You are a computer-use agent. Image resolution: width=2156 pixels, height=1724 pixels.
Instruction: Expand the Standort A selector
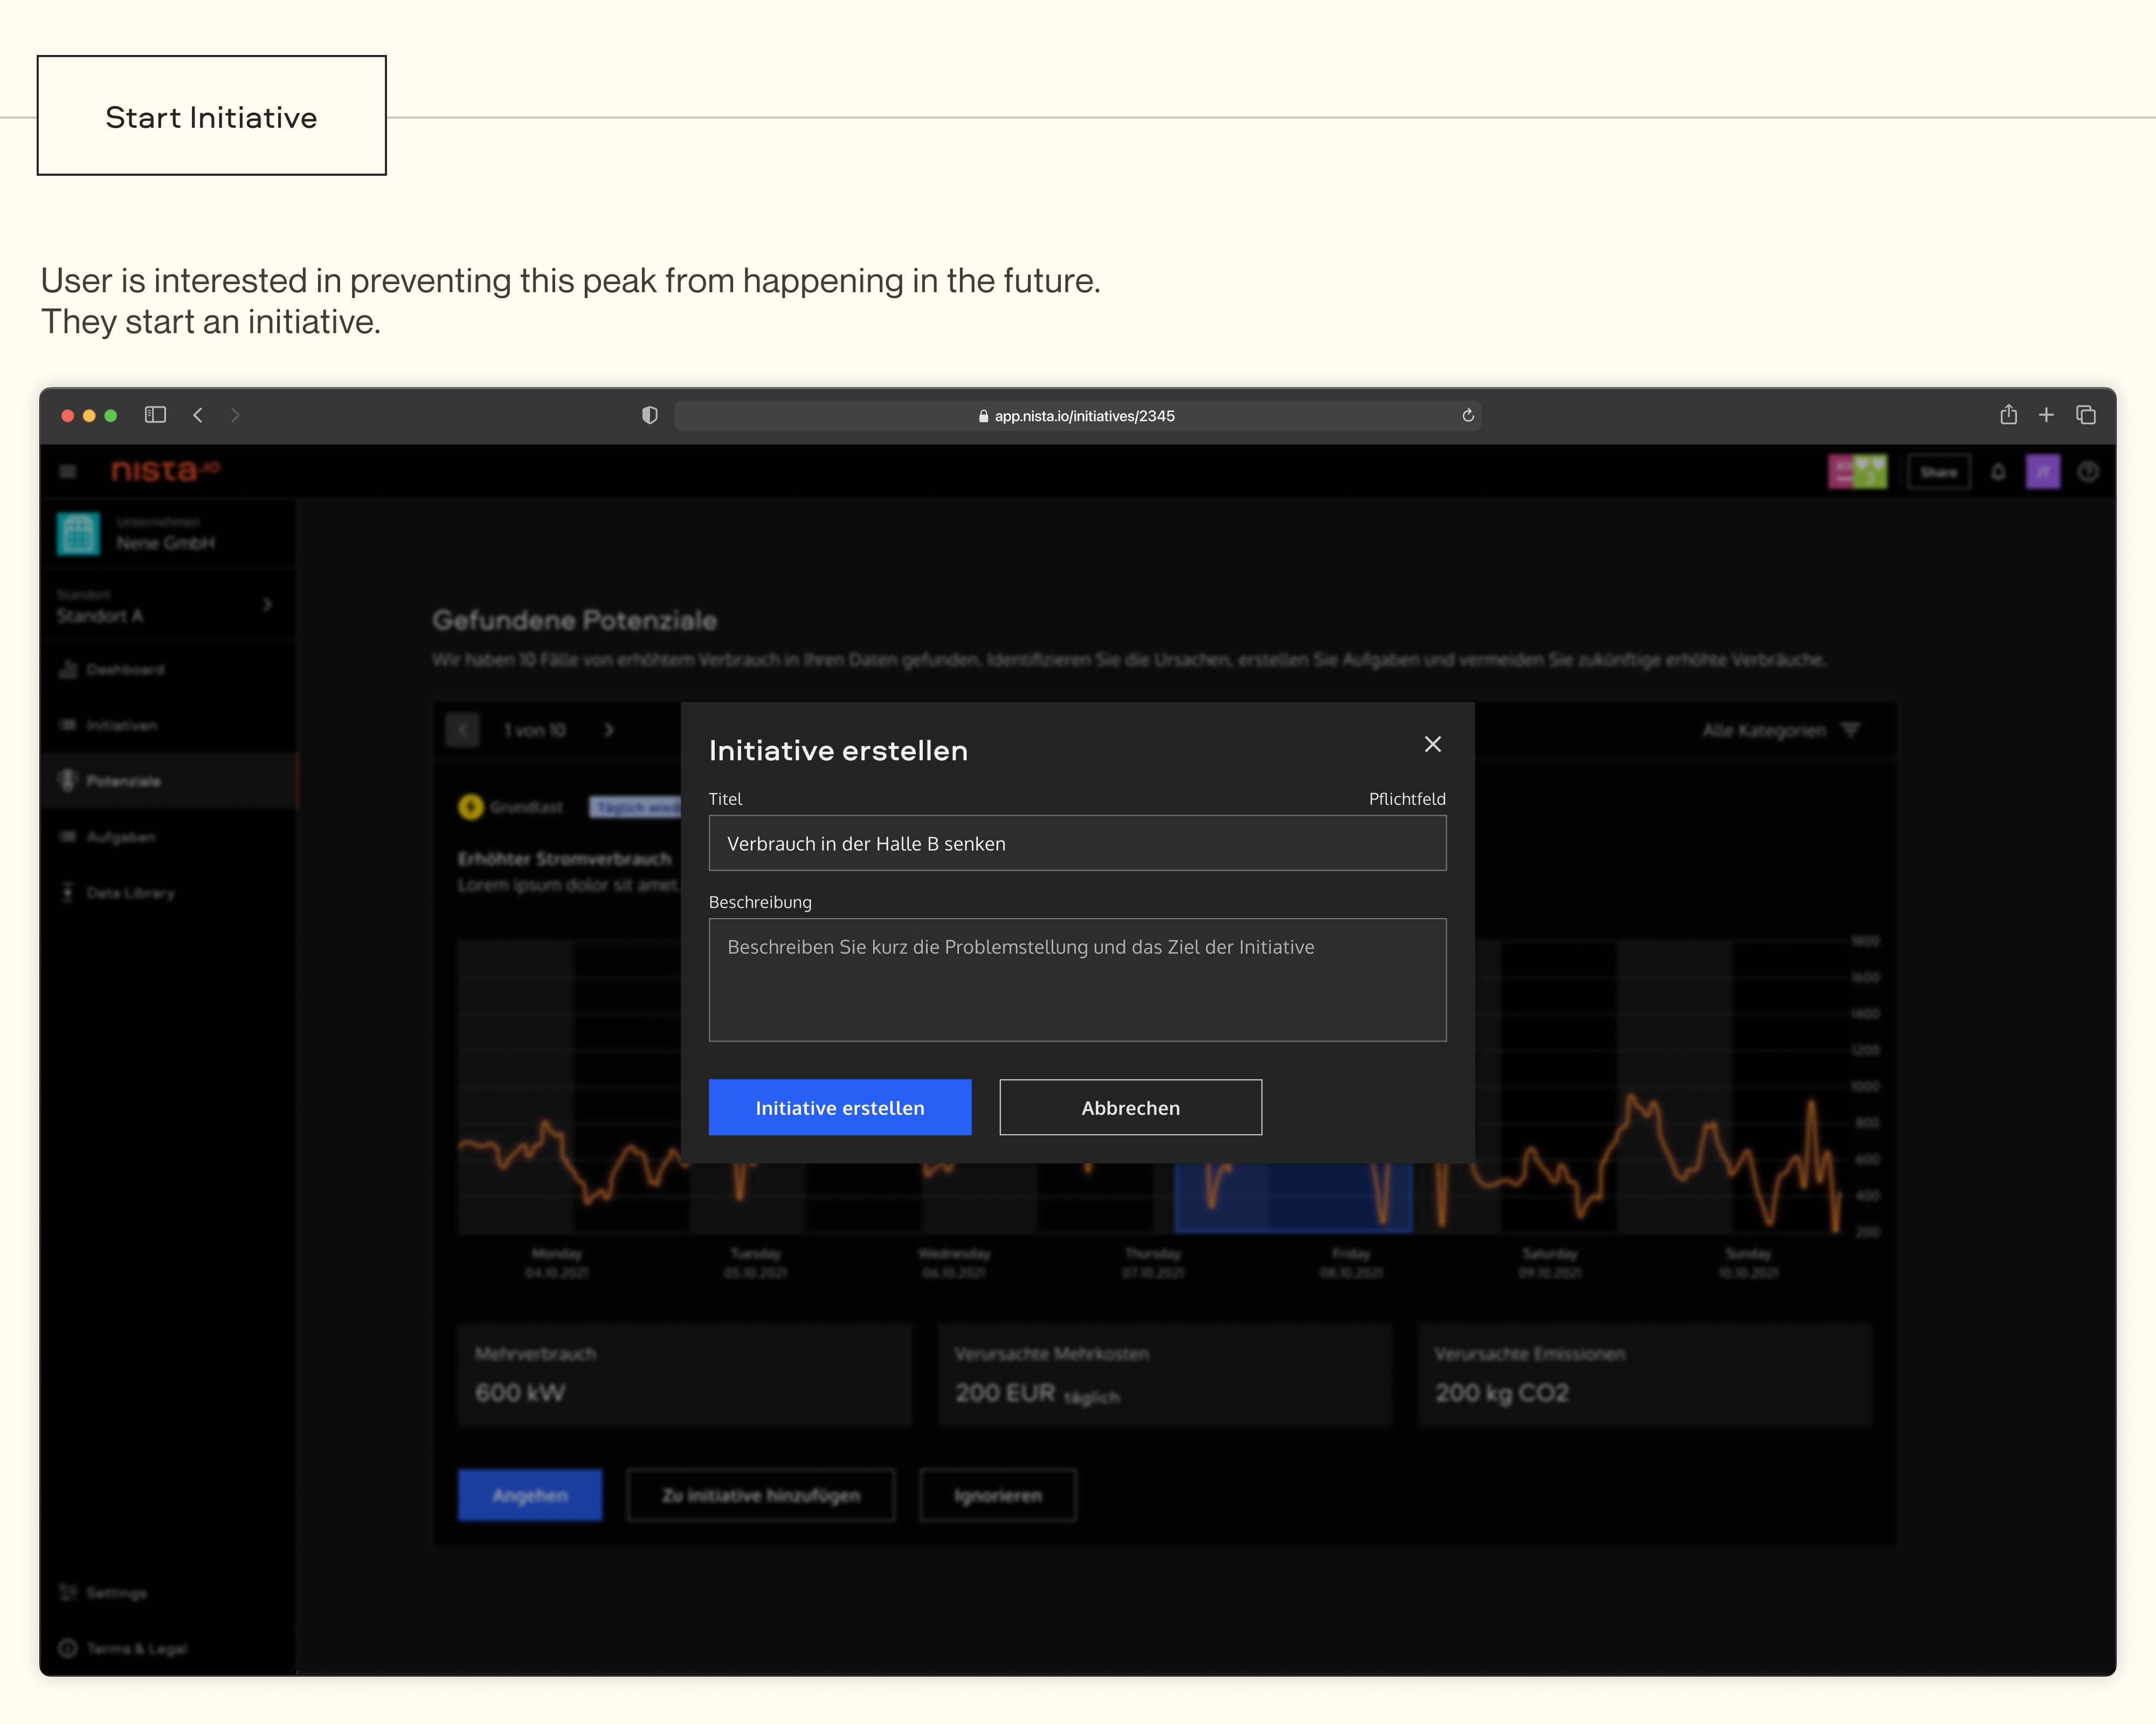(266, 605)
